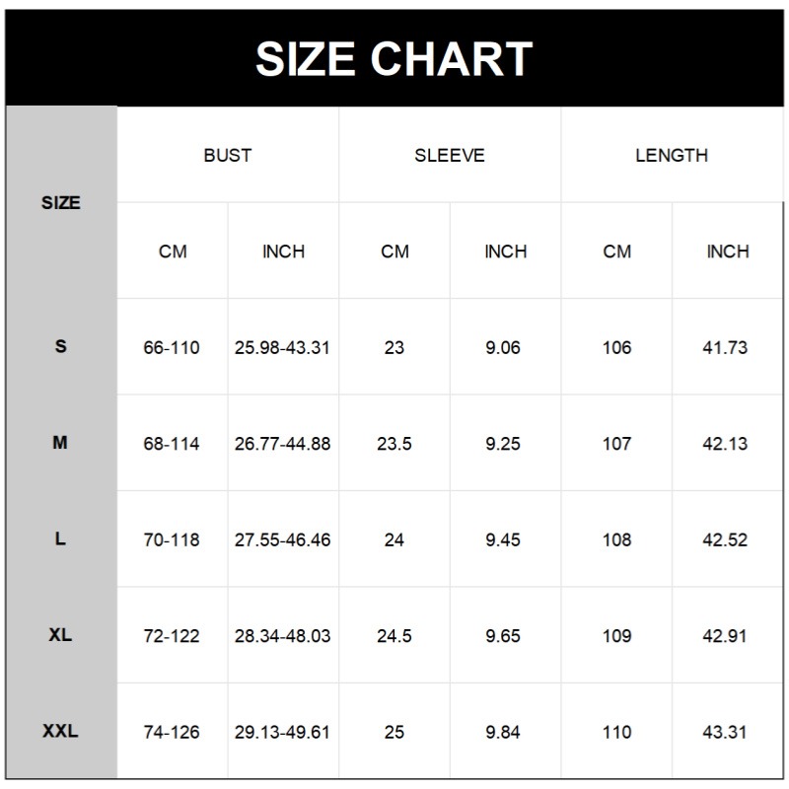The image size is (789, 789).
Task: Click the L size row label
Action: pyautogui.click(x=61, y=539)
